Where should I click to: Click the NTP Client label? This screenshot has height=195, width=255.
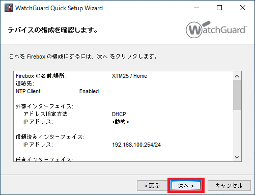click(29, 91)
